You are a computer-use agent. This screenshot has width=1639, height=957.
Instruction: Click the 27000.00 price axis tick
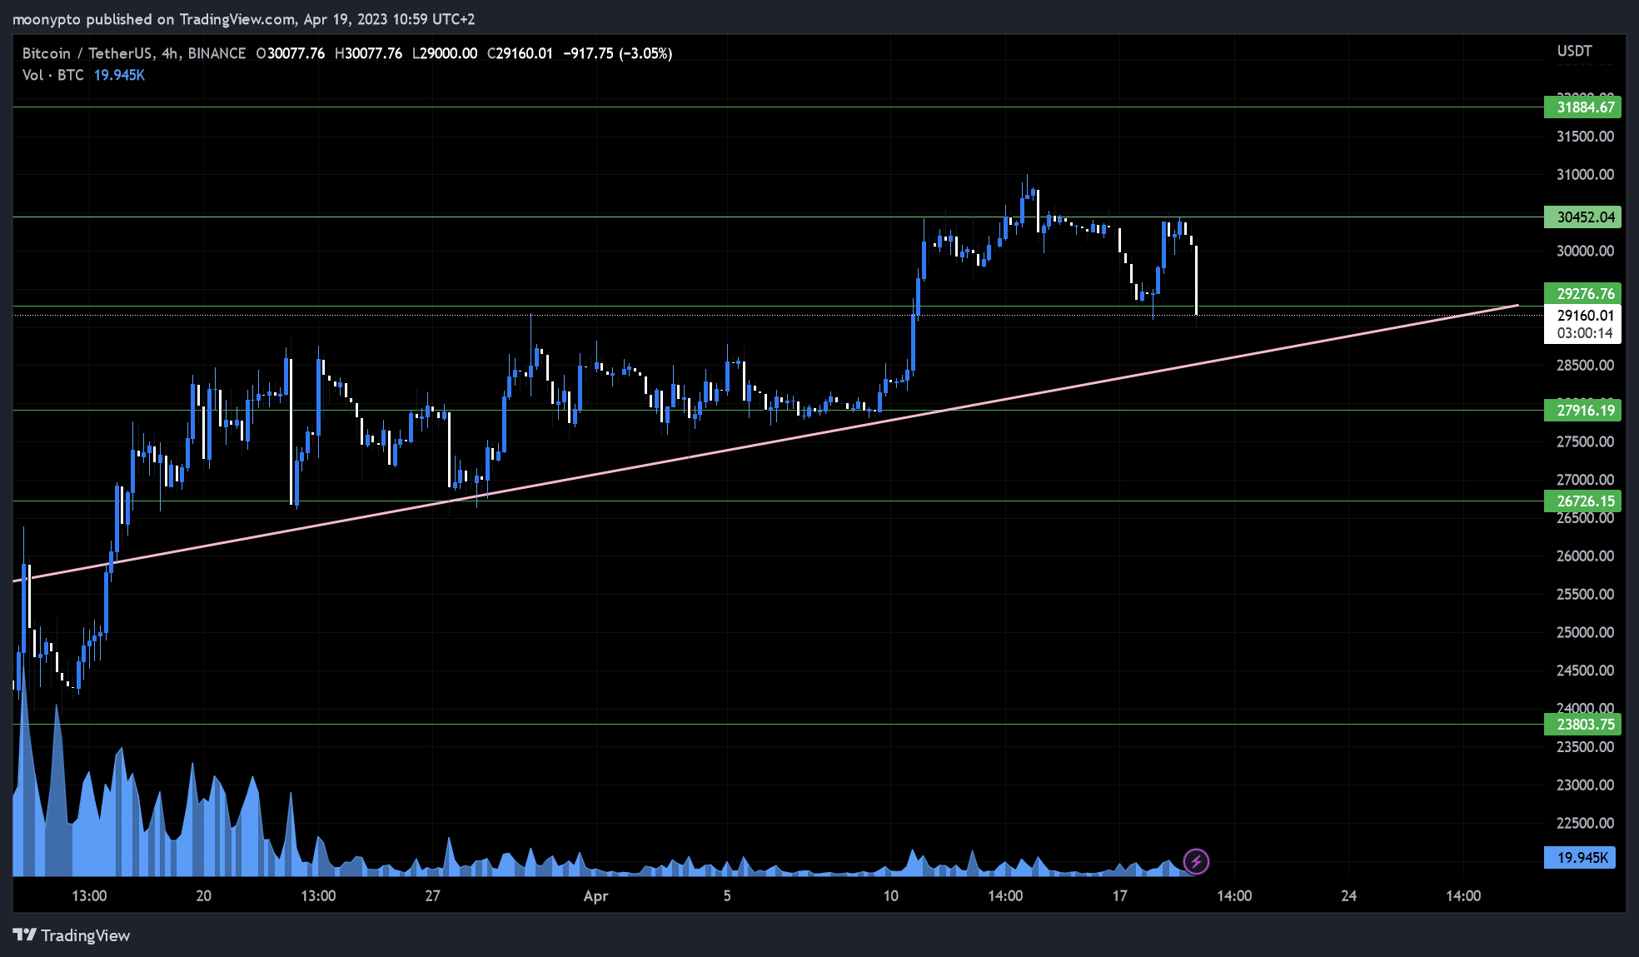pyautogui.click(x=1585, y=479)
